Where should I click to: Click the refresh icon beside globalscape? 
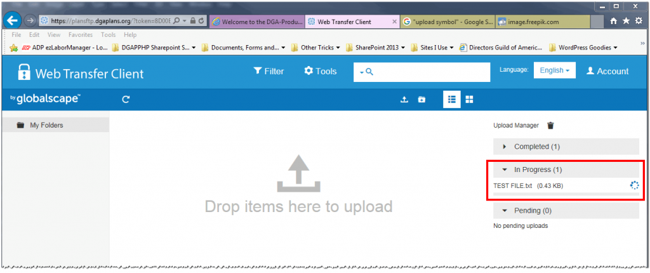click(126, 100)
